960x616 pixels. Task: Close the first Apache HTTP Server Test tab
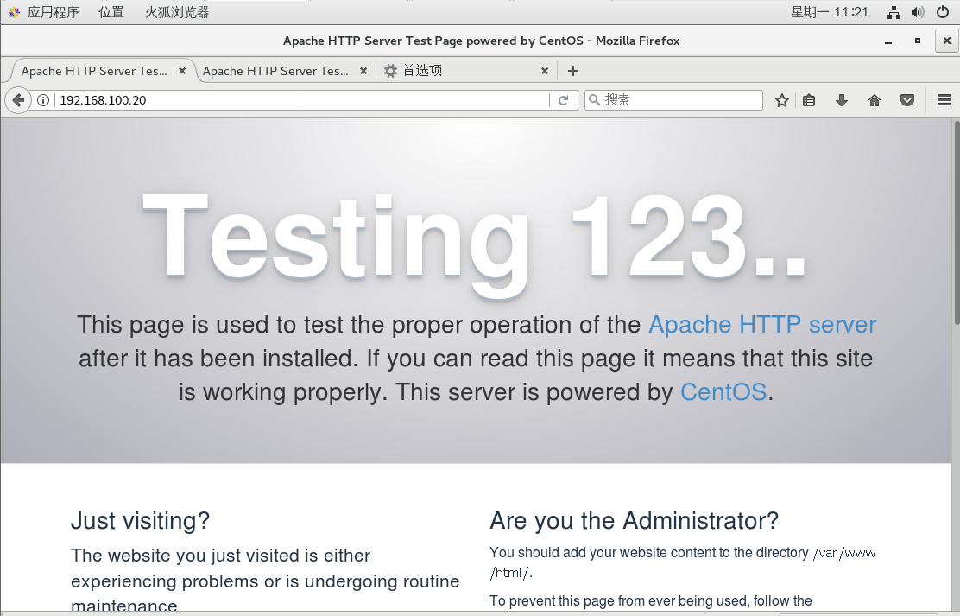[x=182, y=71]
